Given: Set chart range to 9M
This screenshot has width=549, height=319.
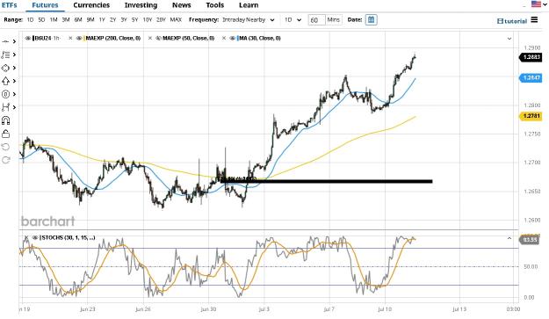Looking at the screenshot, I should point(90,19).
